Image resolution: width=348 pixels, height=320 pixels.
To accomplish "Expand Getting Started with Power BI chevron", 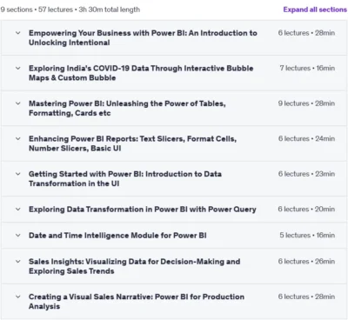I will (18, 174).
